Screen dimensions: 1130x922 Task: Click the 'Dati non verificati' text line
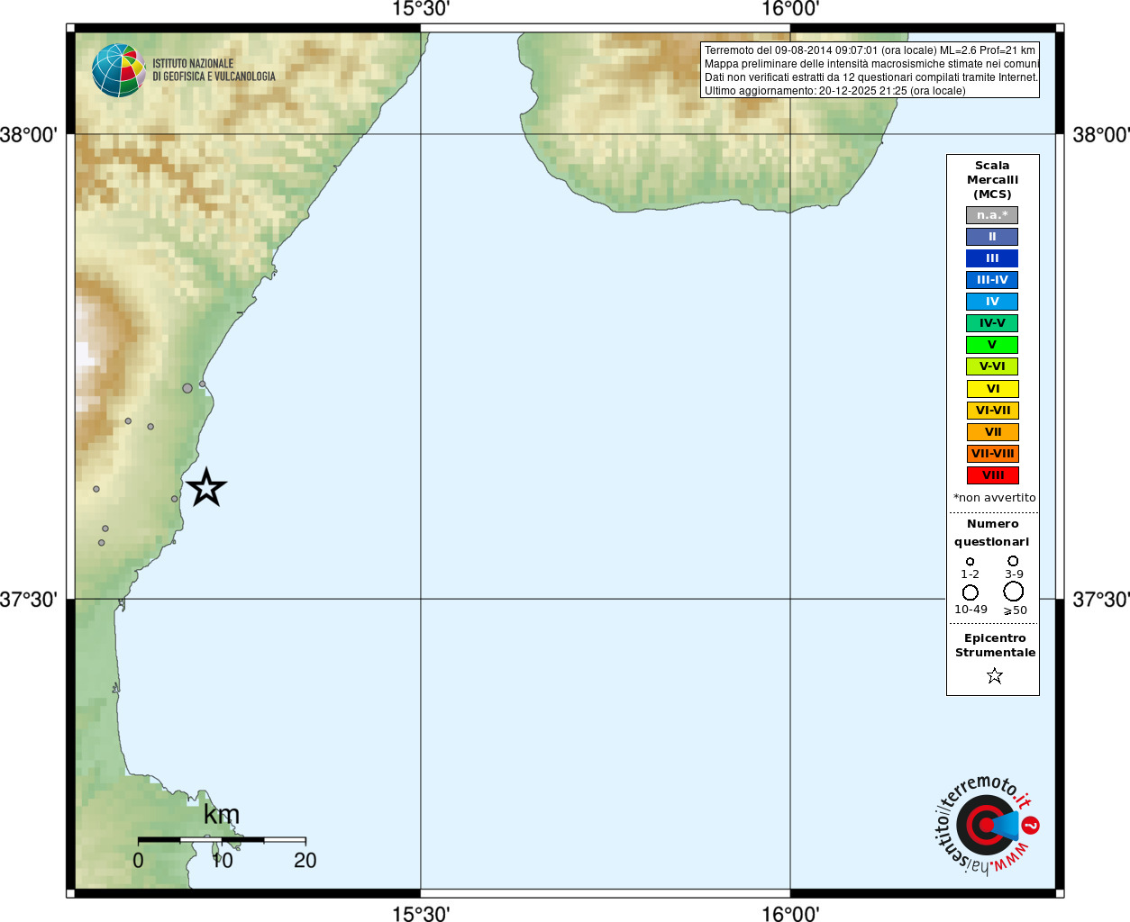click(870, 77)
